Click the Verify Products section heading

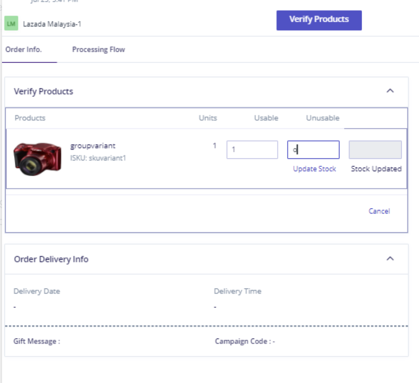(x=44, y=91)
